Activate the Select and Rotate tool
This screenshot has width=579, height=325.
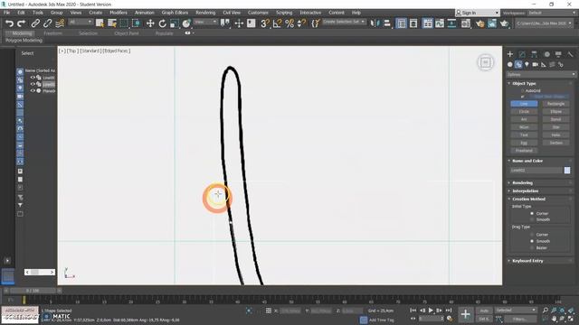162,23
